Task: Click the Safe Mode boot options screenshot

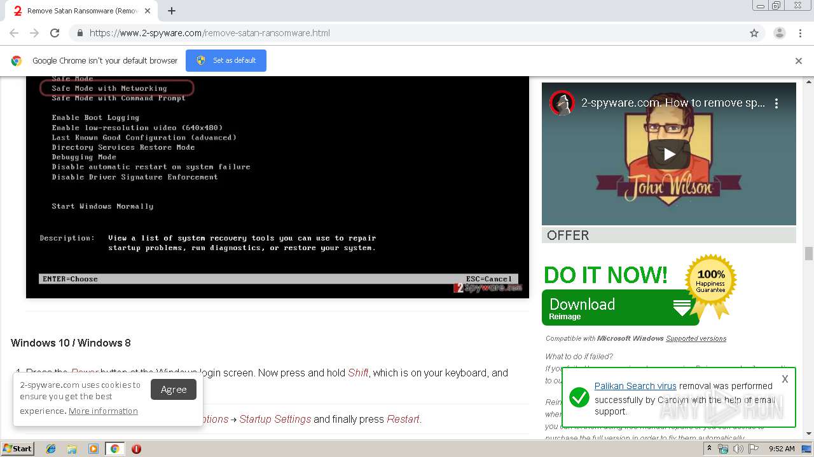Action: click(x=277, y=187)
